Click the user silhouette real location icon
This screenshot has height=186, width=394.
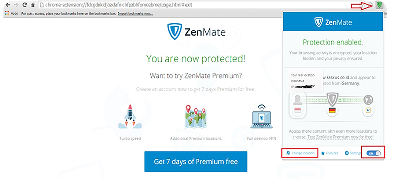pyautogui.click(x=297, y=100)
